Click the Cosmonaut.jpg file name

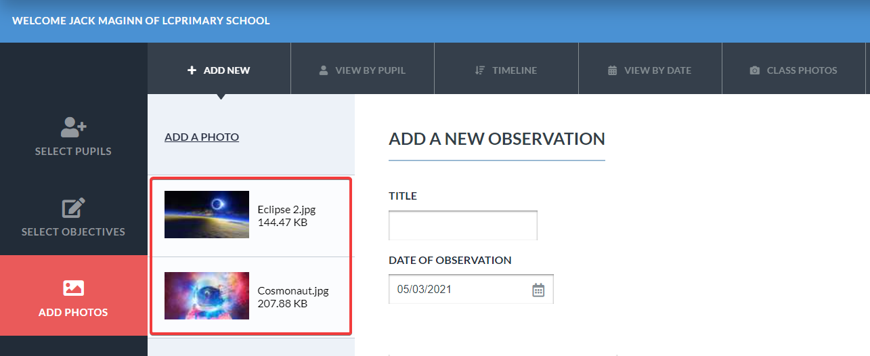pos(293,291)
